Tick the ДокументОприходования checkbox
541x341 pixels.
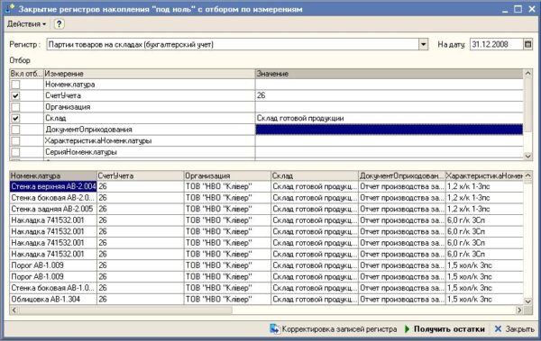coord(15,130)
